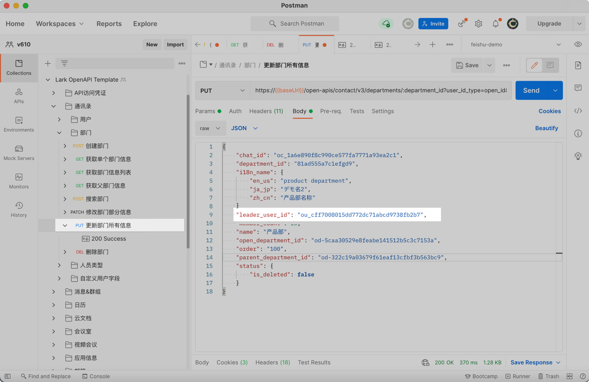589x382 pixels.
Task: Open request History sidebar
Action: coord(19,209)
